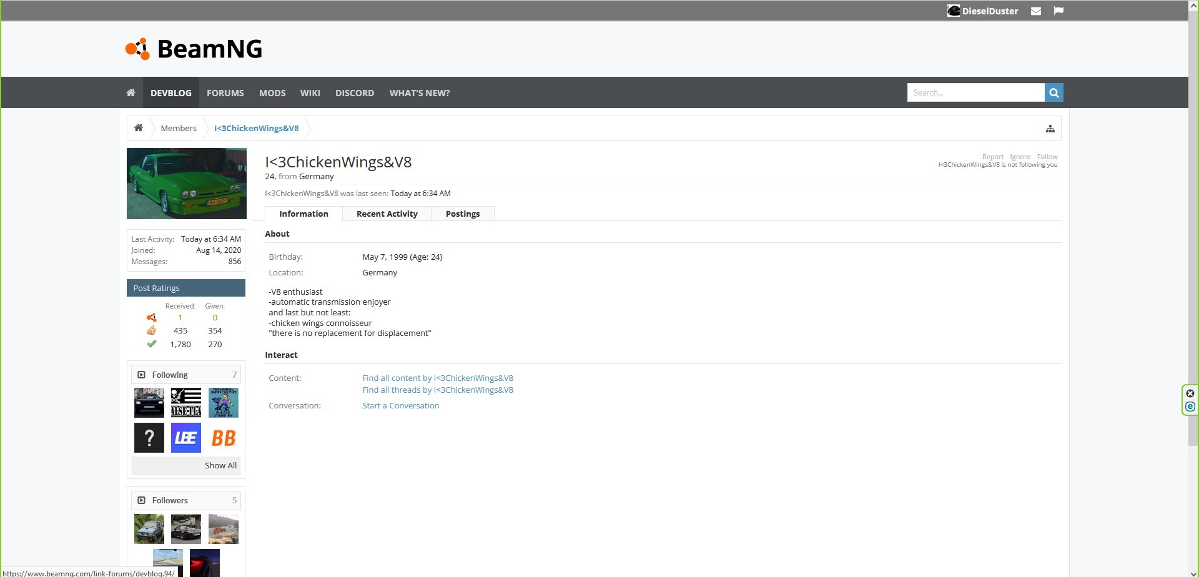Switch to the Recent Activity tab
This screenshot has height=577, width=1199.
coord(387,214)
